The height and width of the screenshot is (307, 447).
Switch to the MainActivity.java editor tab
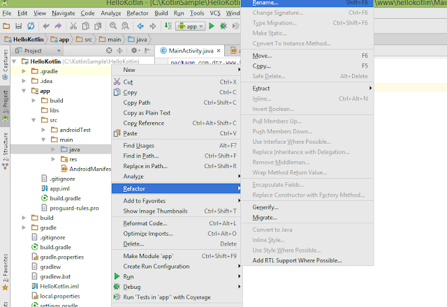pyautogui.click(x=191, y=51)
